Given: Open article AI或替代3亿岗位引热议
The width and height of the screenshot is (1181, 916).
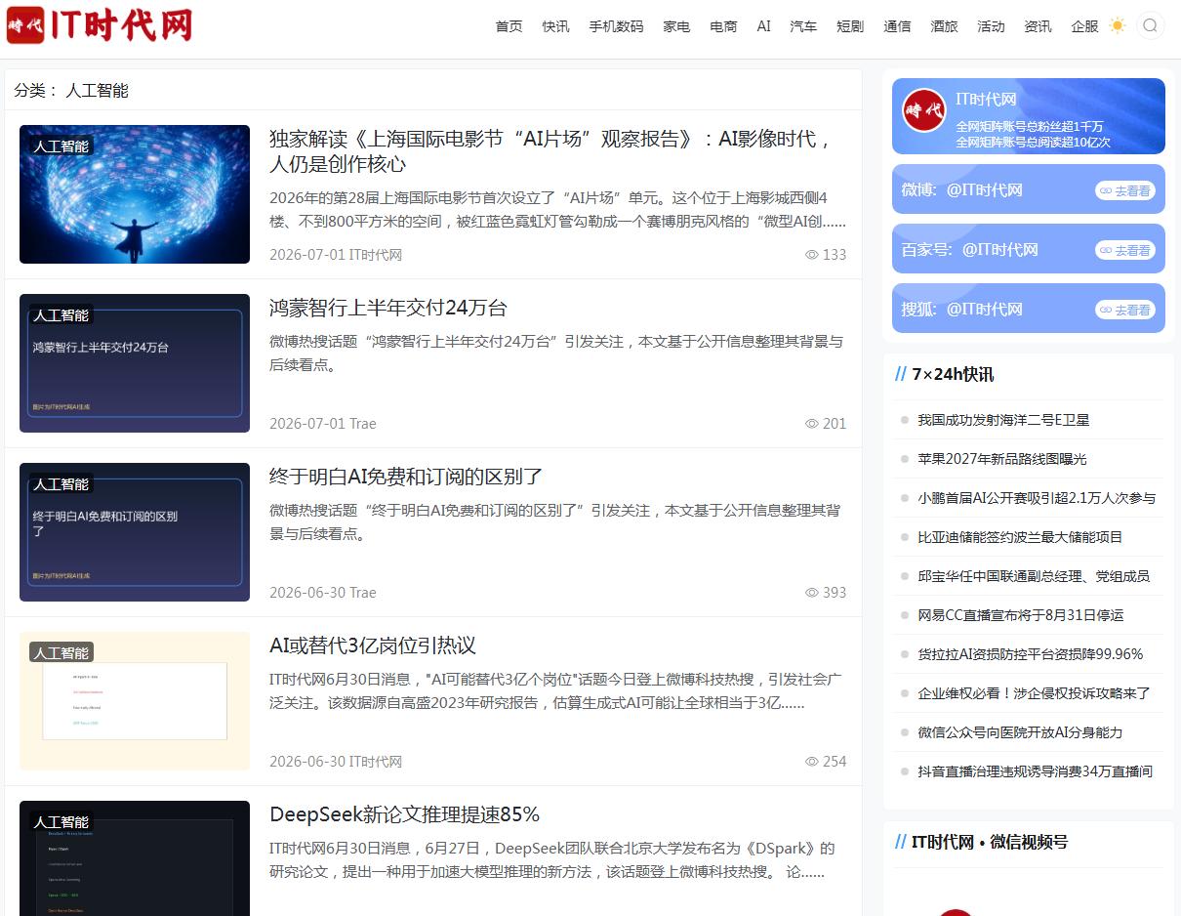Looking at the screenshot, I should coord(373,645).
